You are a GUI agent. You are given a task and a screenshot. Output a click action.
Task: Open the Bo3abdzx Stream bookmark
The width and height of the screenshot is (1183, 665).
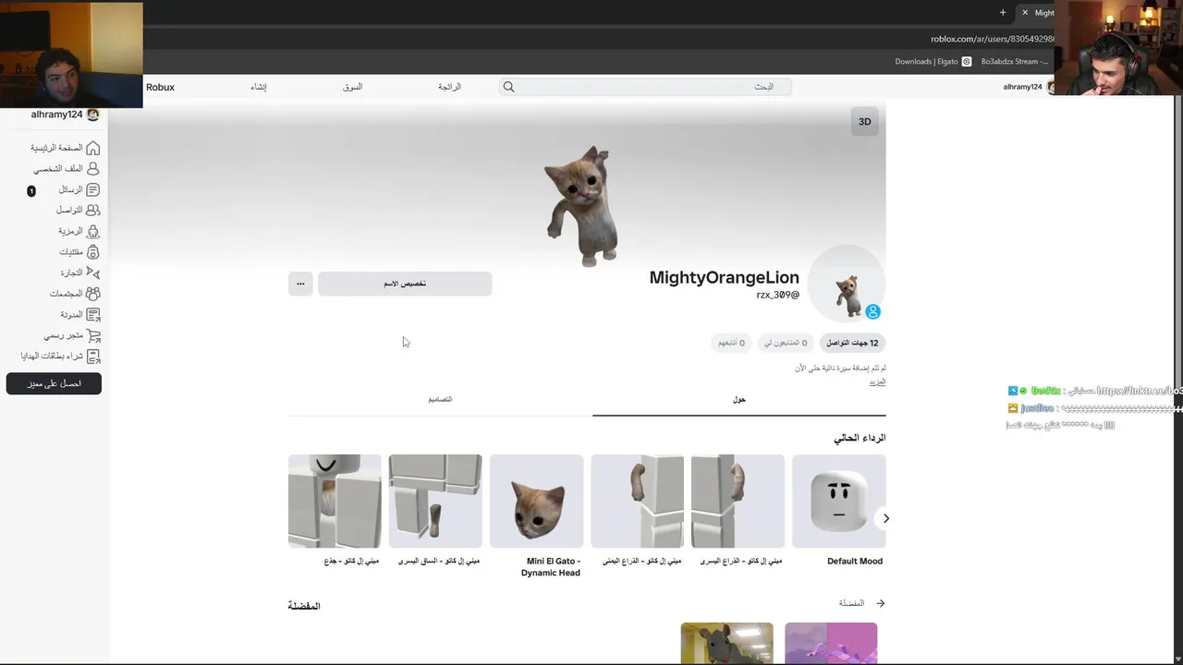pos(1015,62)
